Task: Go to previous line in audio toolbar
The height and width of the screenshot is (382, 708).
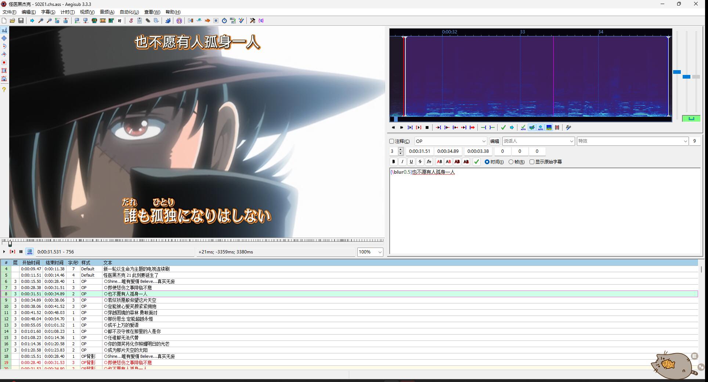Action: click(x=393, y=127)
